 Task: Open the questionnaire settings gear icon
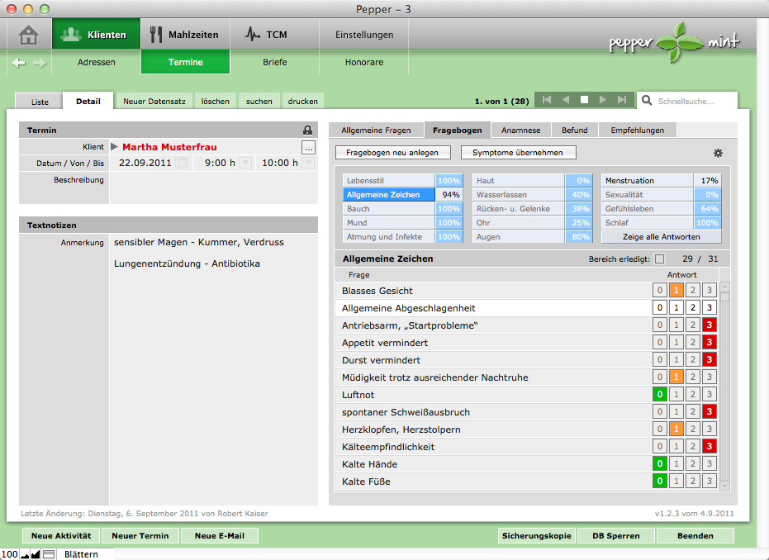pyautogui.click(x=718, y=153)
